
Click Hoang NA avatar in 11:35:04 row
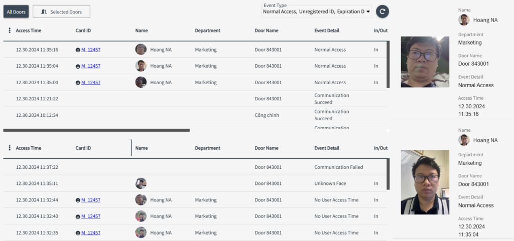coord(141,66)
